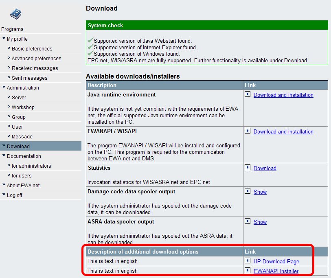This screenshot has height=278, width=331.
Task: Collapse the Documentation section
Action: point(4,156)
